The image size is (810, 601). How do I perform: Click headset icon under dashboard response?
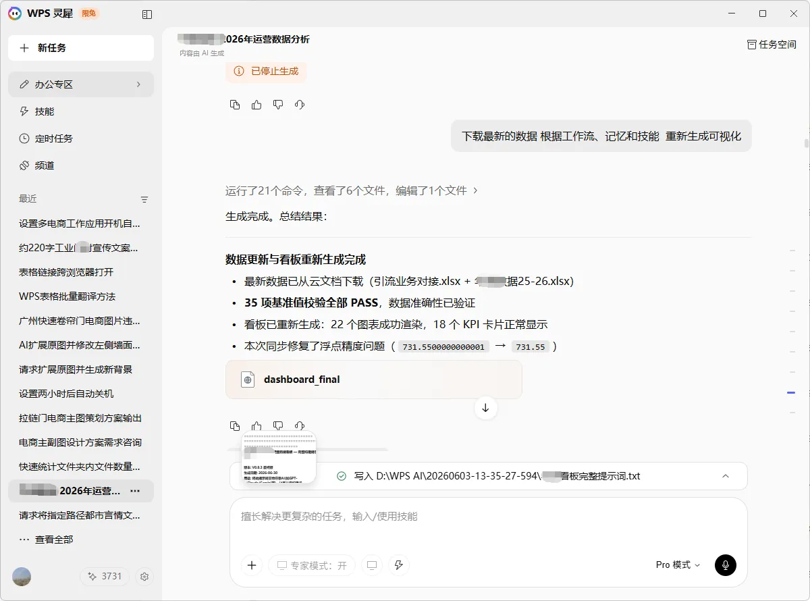pos(300,426)
